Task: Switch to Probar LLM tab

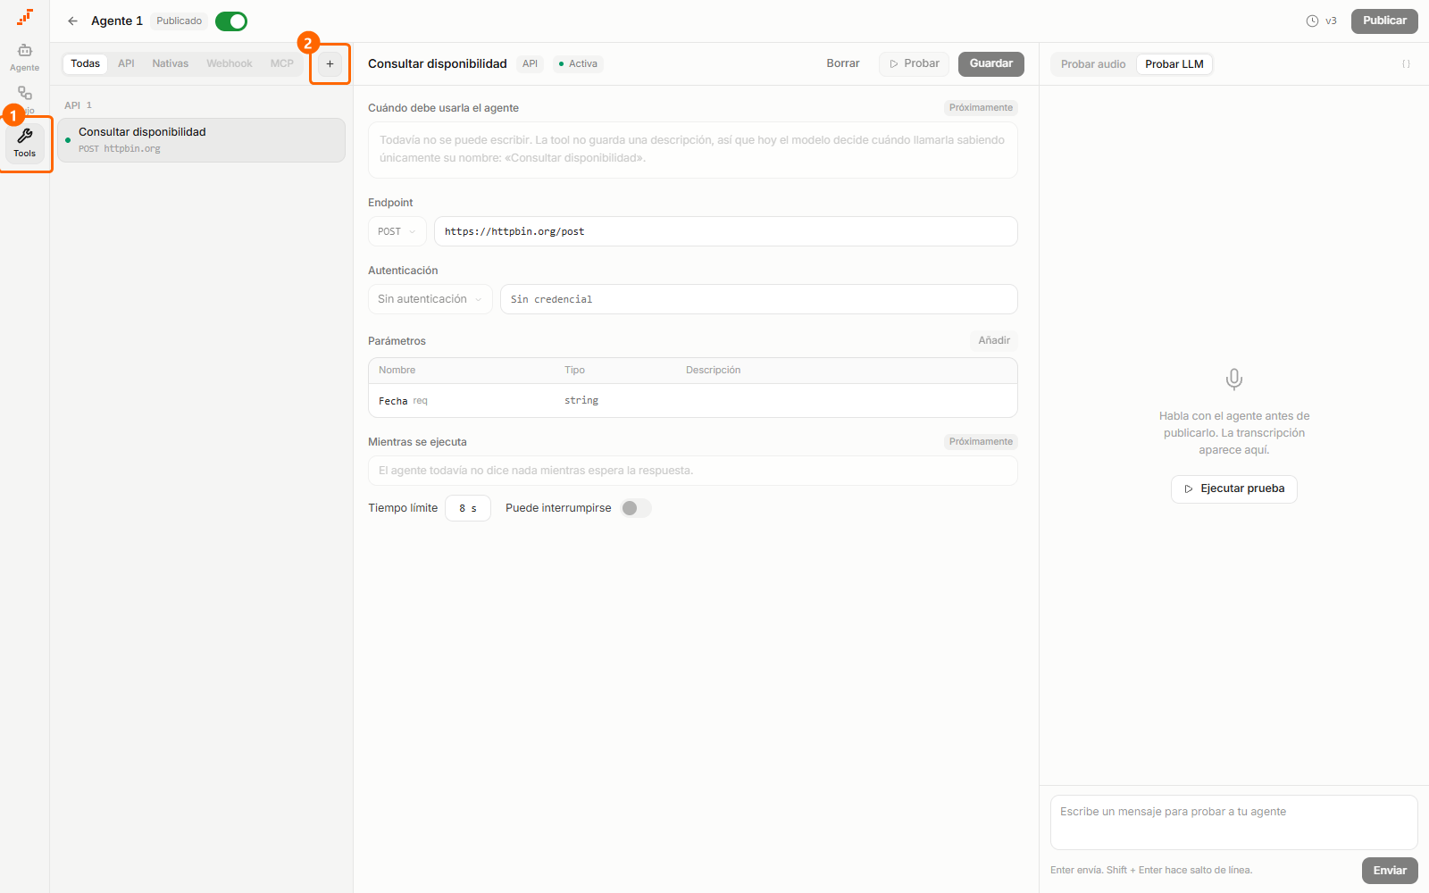Action: (1174, 64)
